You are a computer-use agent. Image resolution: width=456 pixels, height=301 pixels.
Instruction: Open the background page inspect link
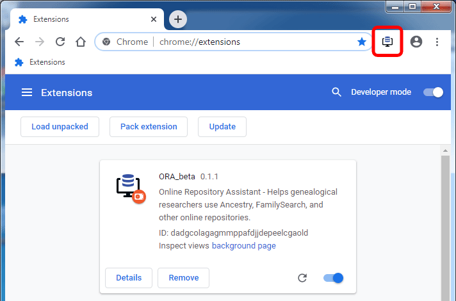click(x=244, y=246)
